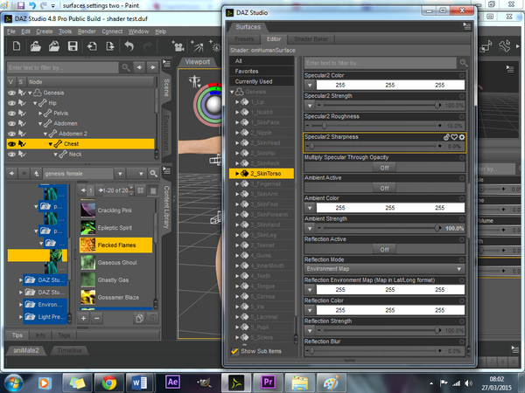
Task: Click the Export file toolbar icon
Action: (110, 46)
